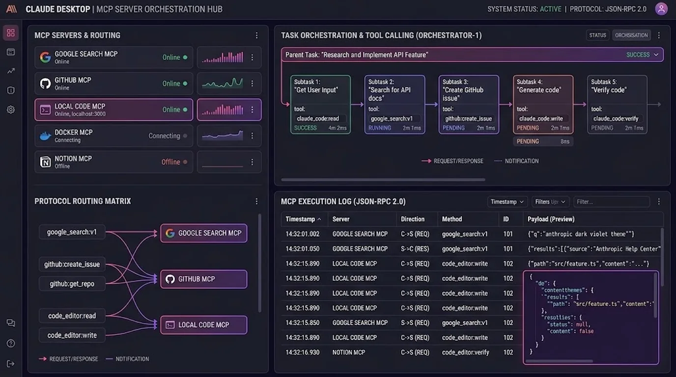
Task: Click the Local Code MCP routing node
Action: [204, 325]
